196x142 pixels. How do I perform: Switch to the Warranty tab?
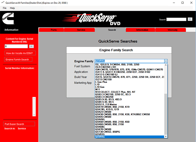pos(173,30)
